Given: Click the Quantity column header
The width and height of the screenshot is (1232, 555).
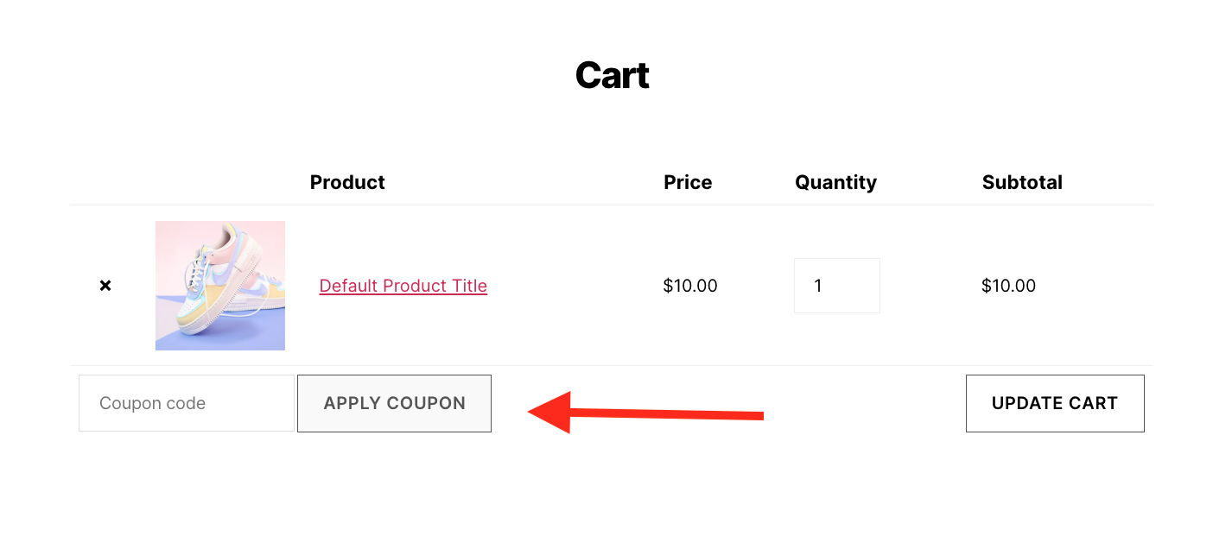Looking at the screenshot, I should 835,182.
